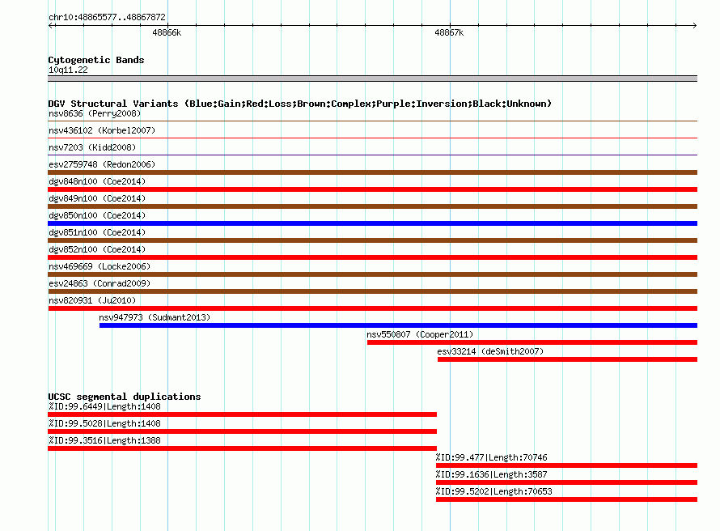This screenshot has width=720, height=531.
Task: Select the nsv947973 (Sudmant2013) blue bar
Action: 398,325
